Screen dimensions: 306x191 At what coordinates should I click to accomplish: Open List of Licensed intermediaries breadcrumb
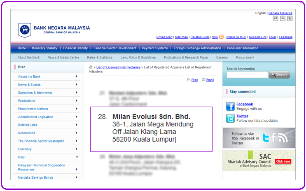[118, 67]
